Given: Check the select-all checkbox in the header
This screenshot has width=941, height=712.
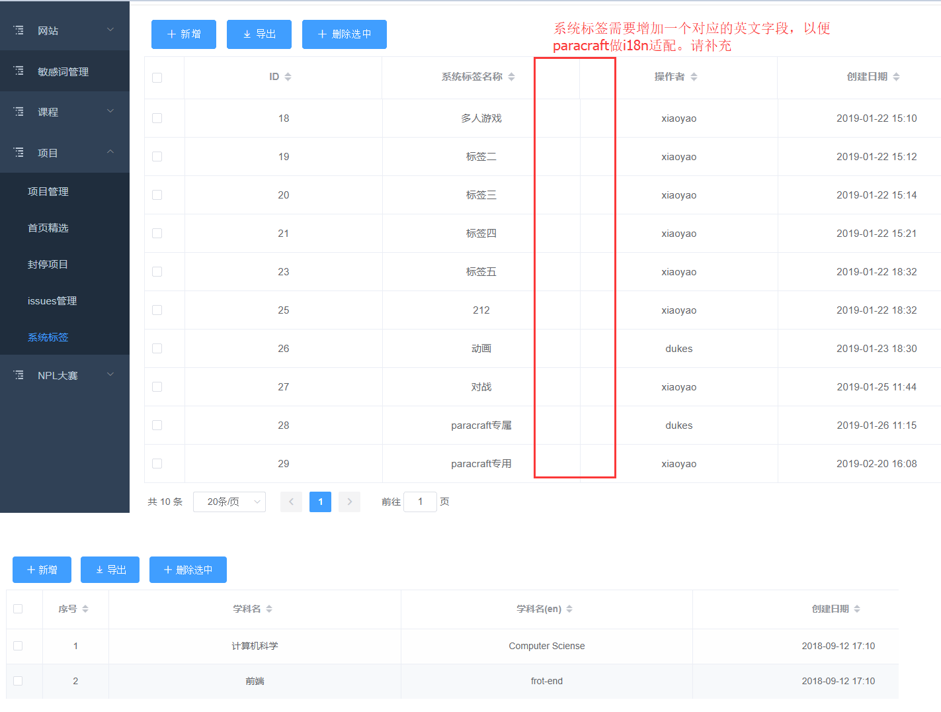Looking at the screenshot, I should pyautogui.click(x=157, y=77).
